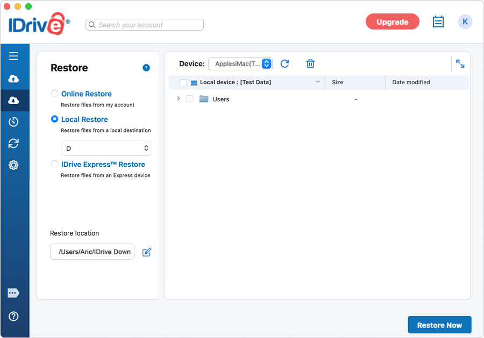This screenshot has width=484, height=338.
Task: Open the Backup cloud upload section
Action: [x=13, y=79]
